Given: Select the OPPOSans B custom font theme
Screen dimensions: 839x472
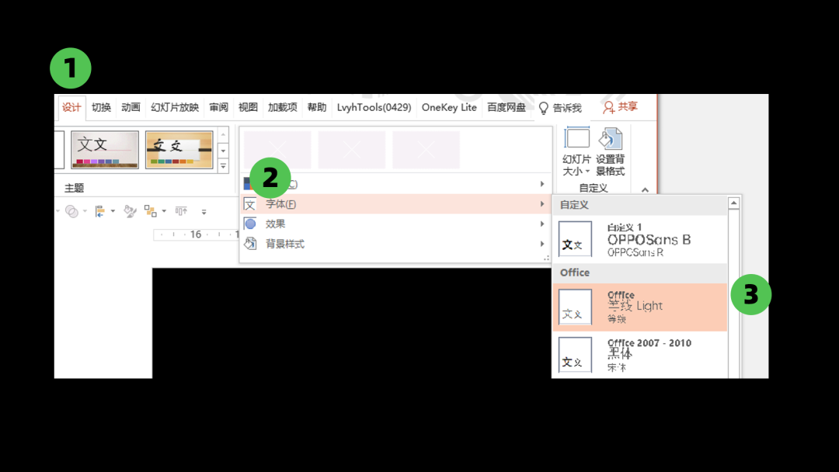Looking at the screenshot, I should point(639,239).
